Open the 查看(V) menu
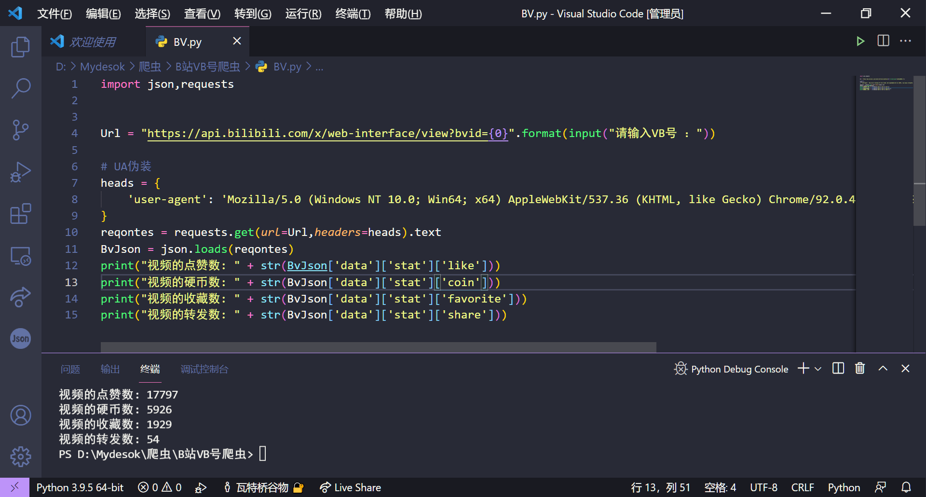The height and width of the screenshot is (497, 926). pos(202,14)
